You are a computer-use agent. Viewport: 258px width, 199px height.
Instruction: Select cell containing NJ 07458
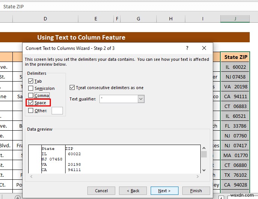235,77
